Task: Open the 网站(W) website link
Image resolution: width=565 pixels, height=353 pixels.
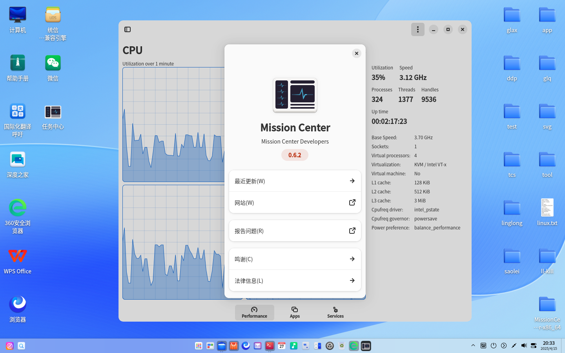Action: tap(295, 203)
